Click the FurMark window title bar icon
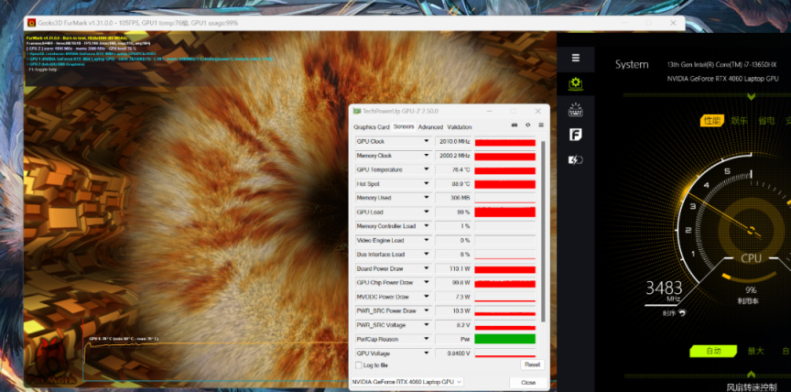Image resolution: width=791 pixels, height=392 pixels. tap(31, 23)
